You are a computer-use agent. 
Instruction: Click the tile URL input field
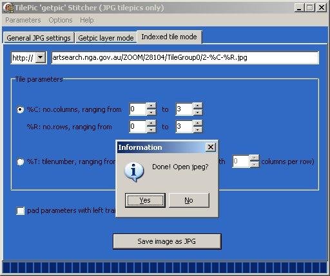tap(185, 57)
